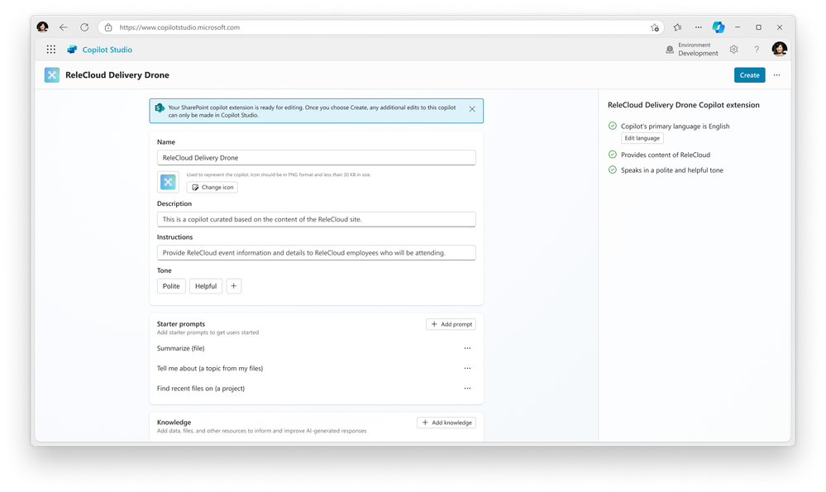Click Speaks in a polite and helpful tone
The image size is (826, 492).
[x=671, y=170]
